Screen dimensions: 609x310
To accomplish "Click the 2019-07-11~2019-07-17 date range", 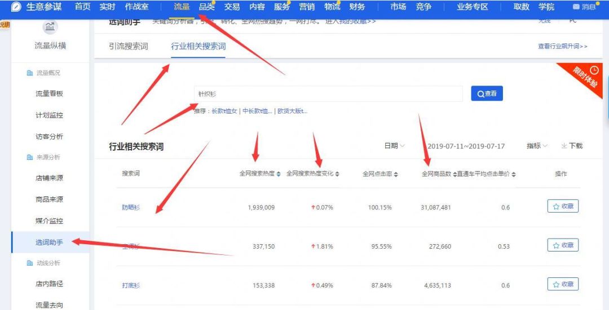I will [466, 146].
